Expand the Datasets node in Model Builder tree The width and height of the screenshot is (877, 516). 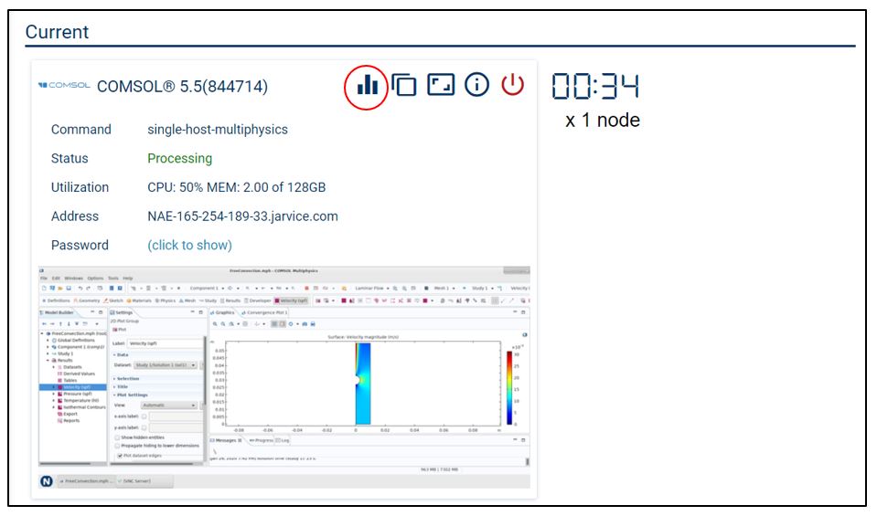coord(54,367)
